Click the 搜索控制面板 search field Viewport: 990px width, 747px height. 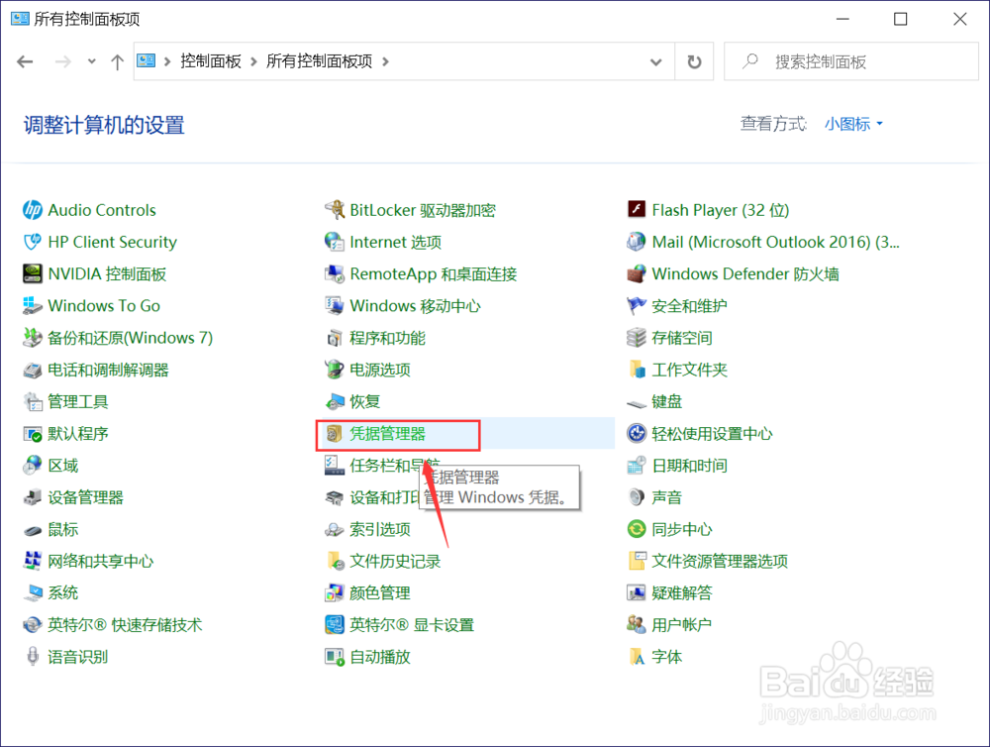[x=851, y=61]
